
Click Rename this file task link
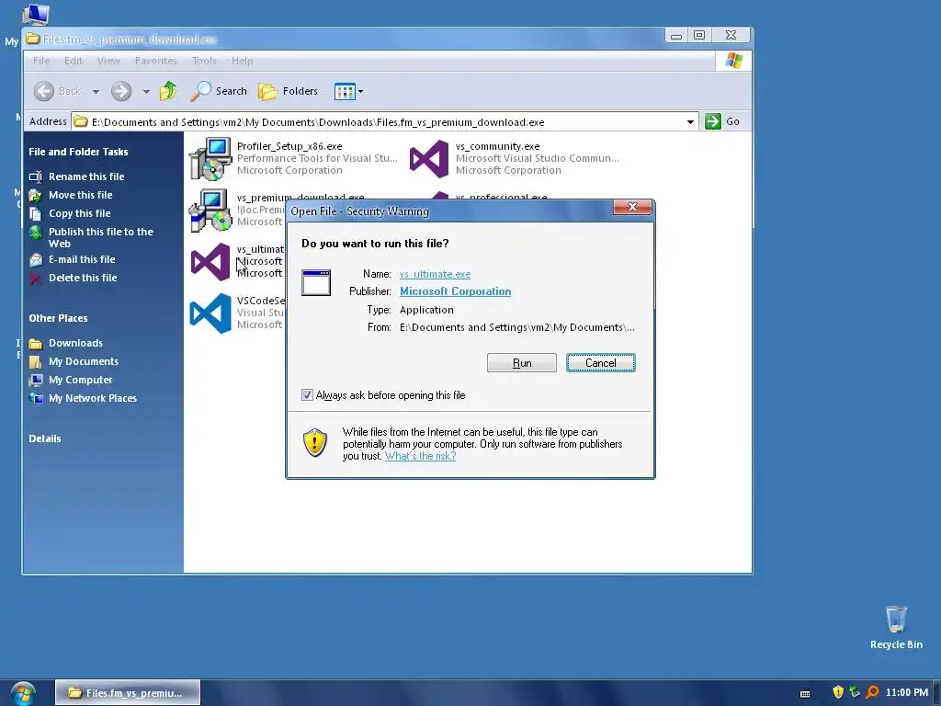coord(86,176)
